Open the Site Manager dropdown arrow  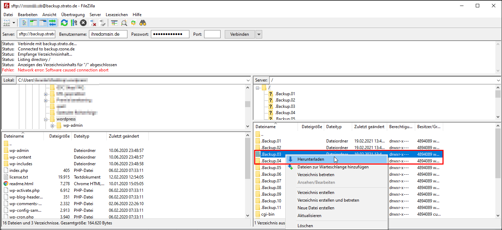14,23
